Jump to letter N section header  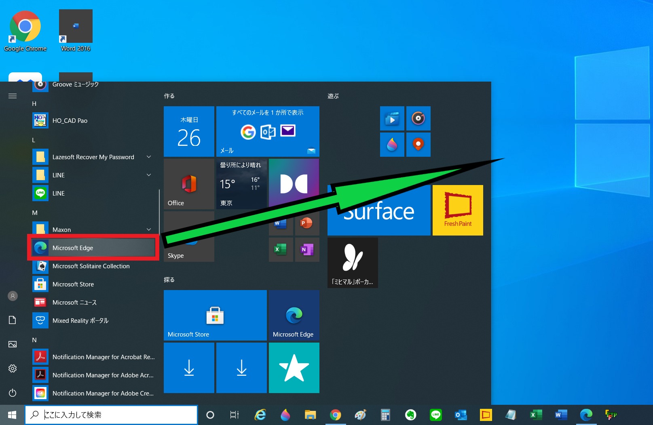pyautogui.click(x=34, y=340)
